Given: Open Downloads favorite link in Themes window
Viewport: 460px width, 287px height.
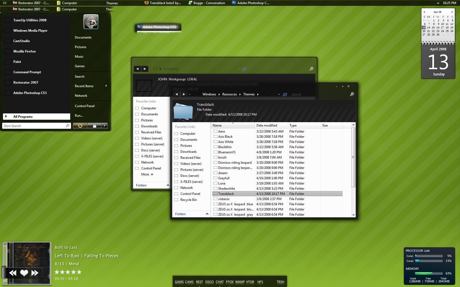Looking at the screenshot, I should pyautogui.click(x=188, y=152).
